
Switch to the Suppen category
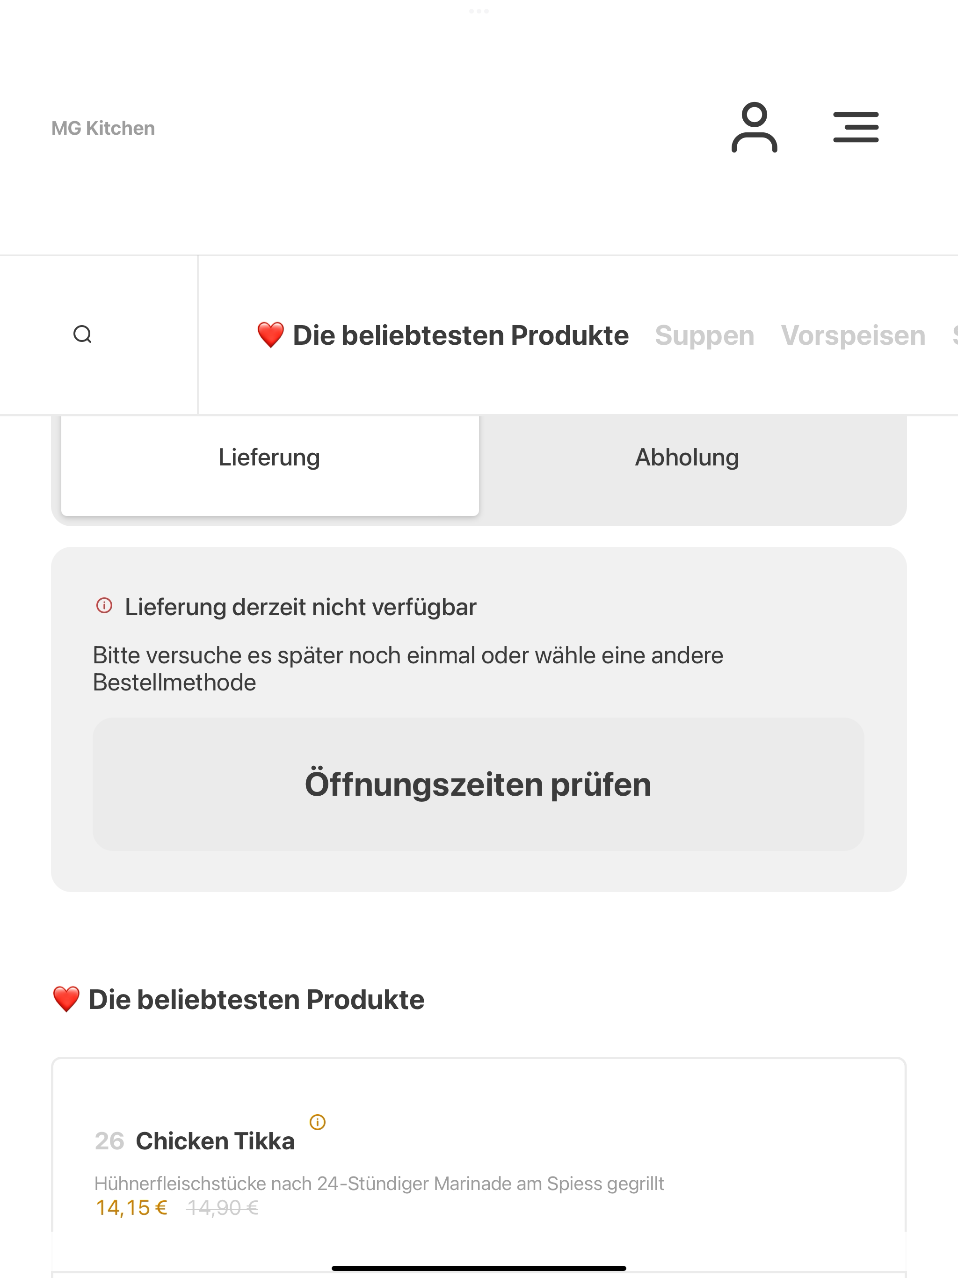(704, 336)
